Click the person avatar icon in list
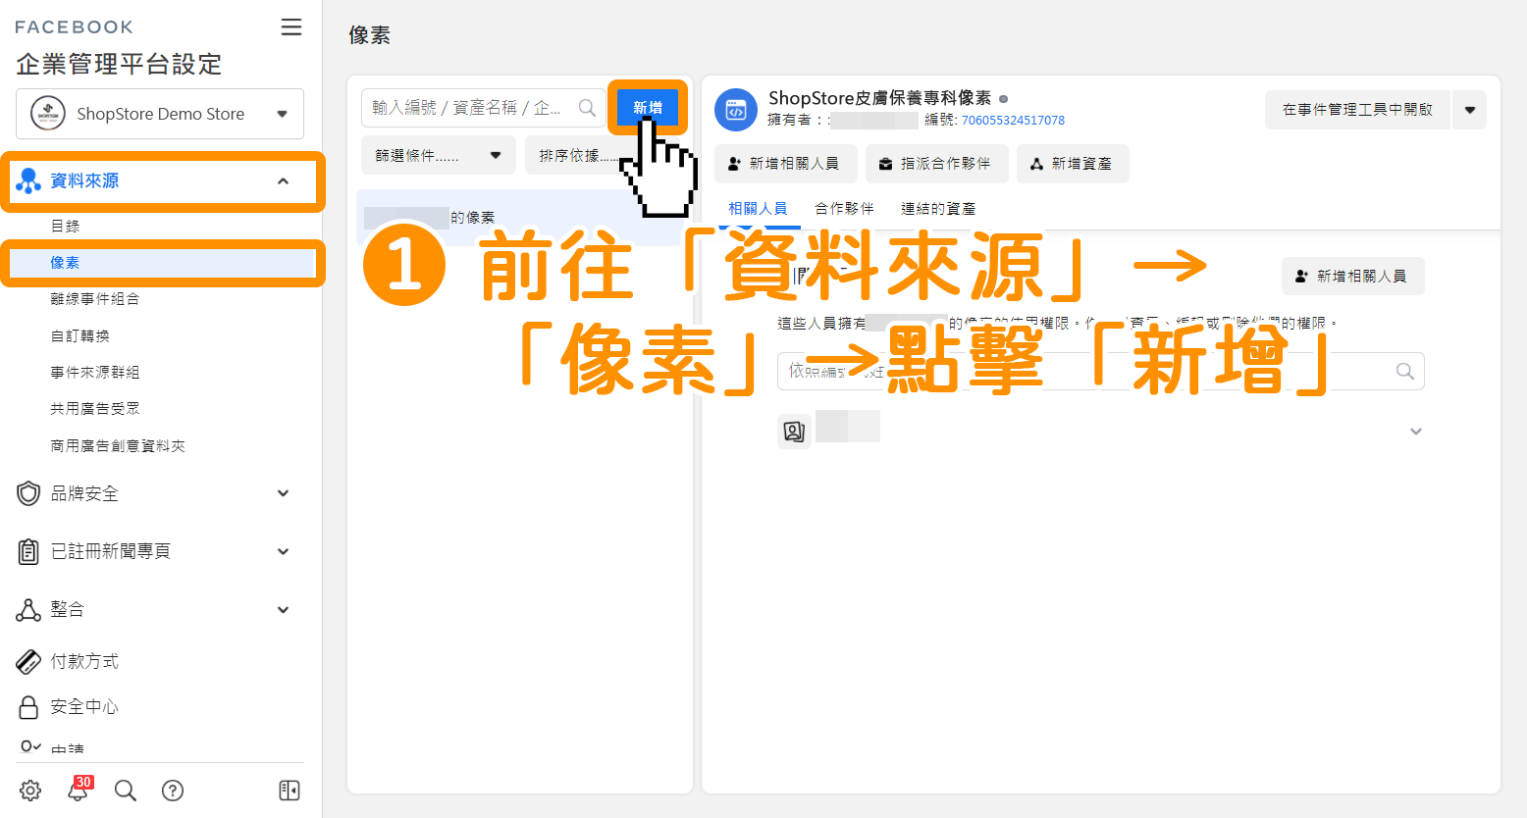 pos(794,432)
